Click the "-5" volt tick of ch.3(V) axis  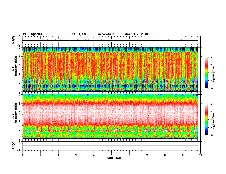[19, 150]
